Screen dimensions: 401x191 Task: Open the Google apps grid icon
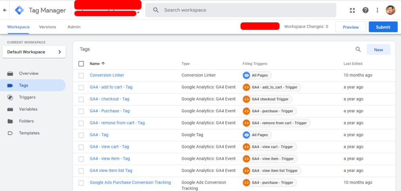point(352,10)
